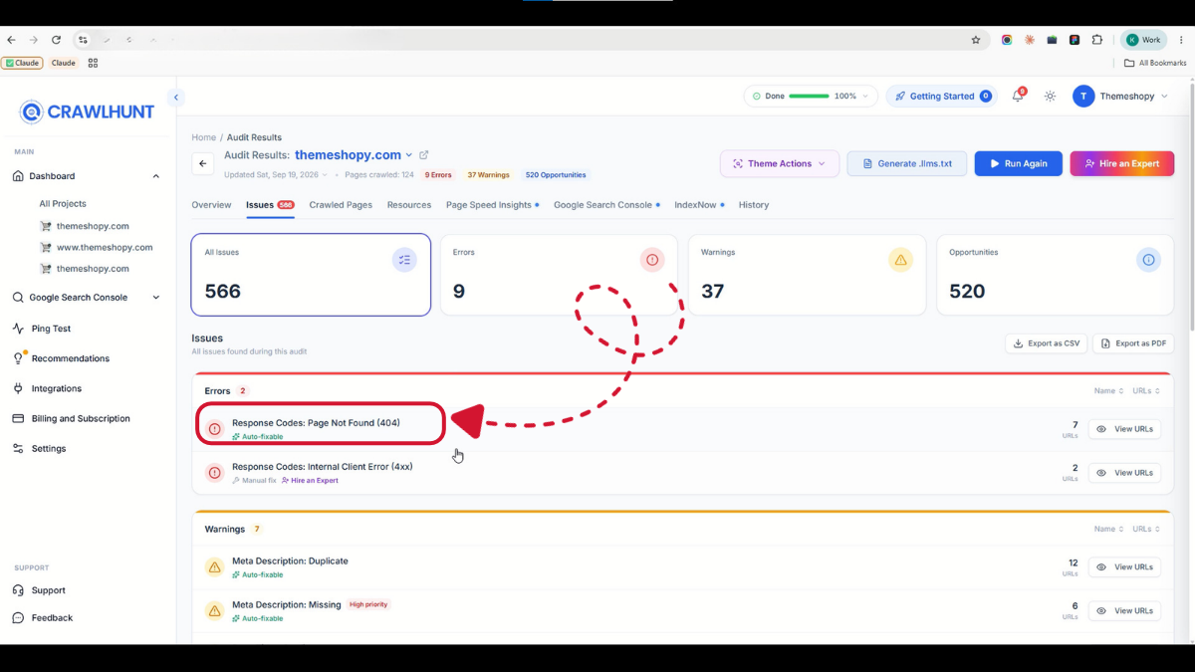Open All Projects in the sidebar

click(x=63, y=204)
